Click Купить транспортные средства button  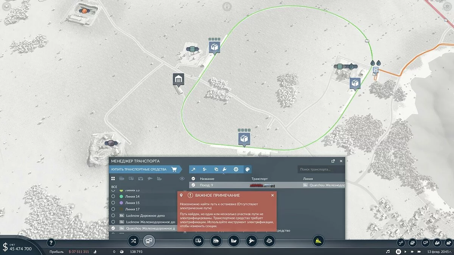[144, 169]
